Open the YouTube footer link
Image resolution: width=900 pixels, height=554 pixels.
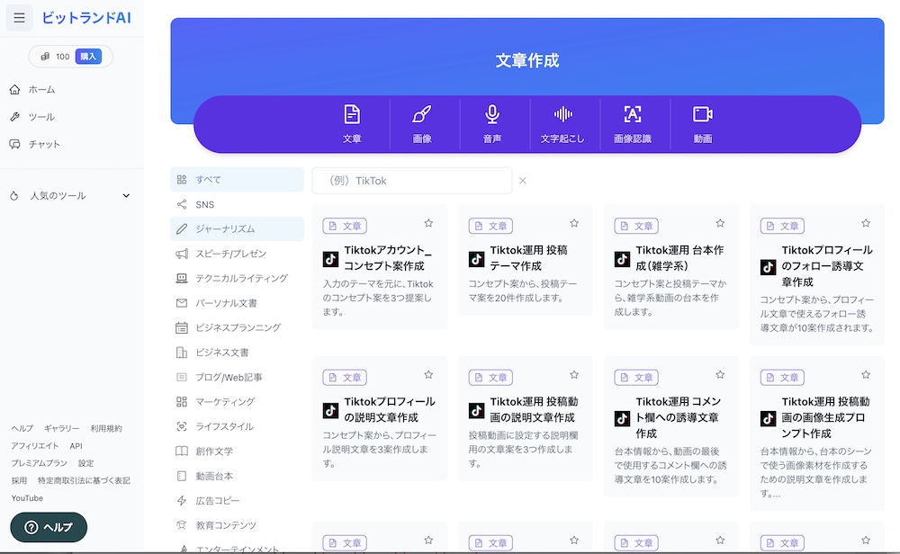27,498
